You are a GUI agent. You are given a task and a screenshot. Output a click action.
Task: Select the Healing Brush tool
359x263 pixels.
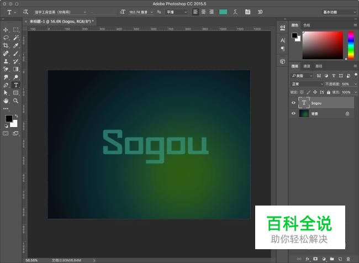(x=6, y=54)
